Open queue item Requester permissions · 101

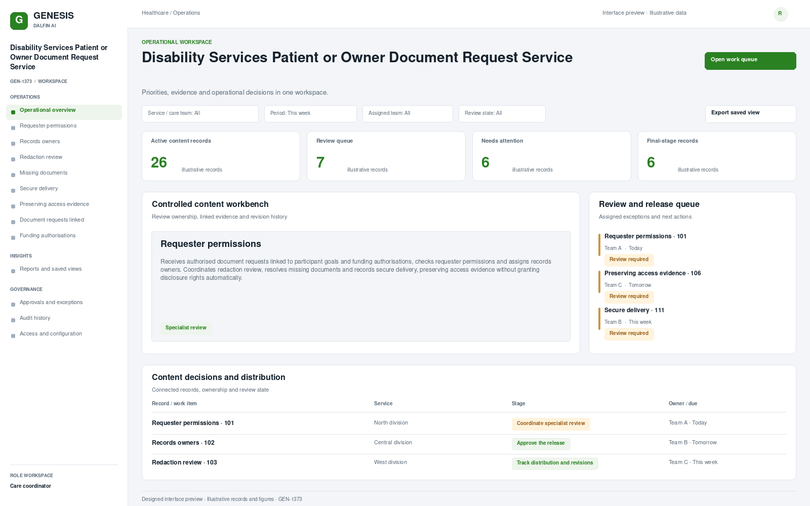tap(645, 236)
